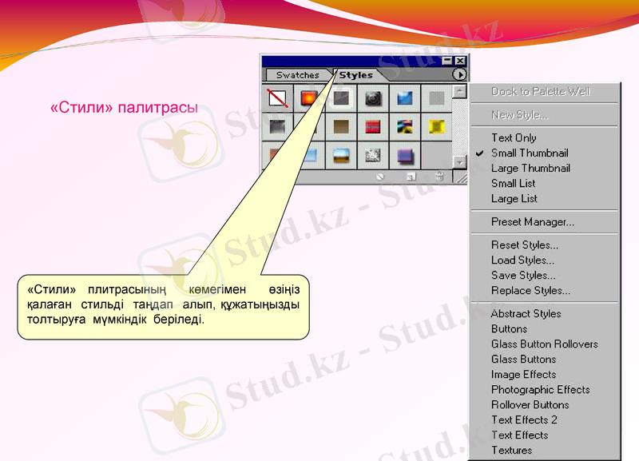Select the yellow gem style preset
The image size is (639, 461).
438,126
